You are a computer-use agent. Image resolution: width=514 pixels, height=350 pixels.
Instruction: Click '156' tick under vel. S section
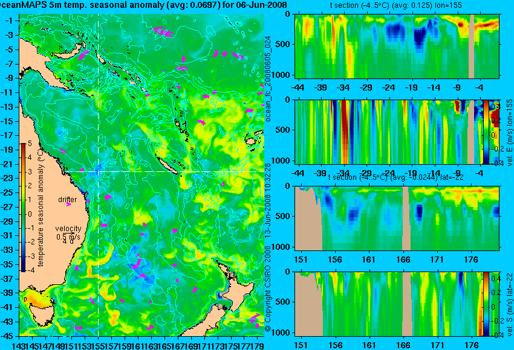[x=334, y=345]
